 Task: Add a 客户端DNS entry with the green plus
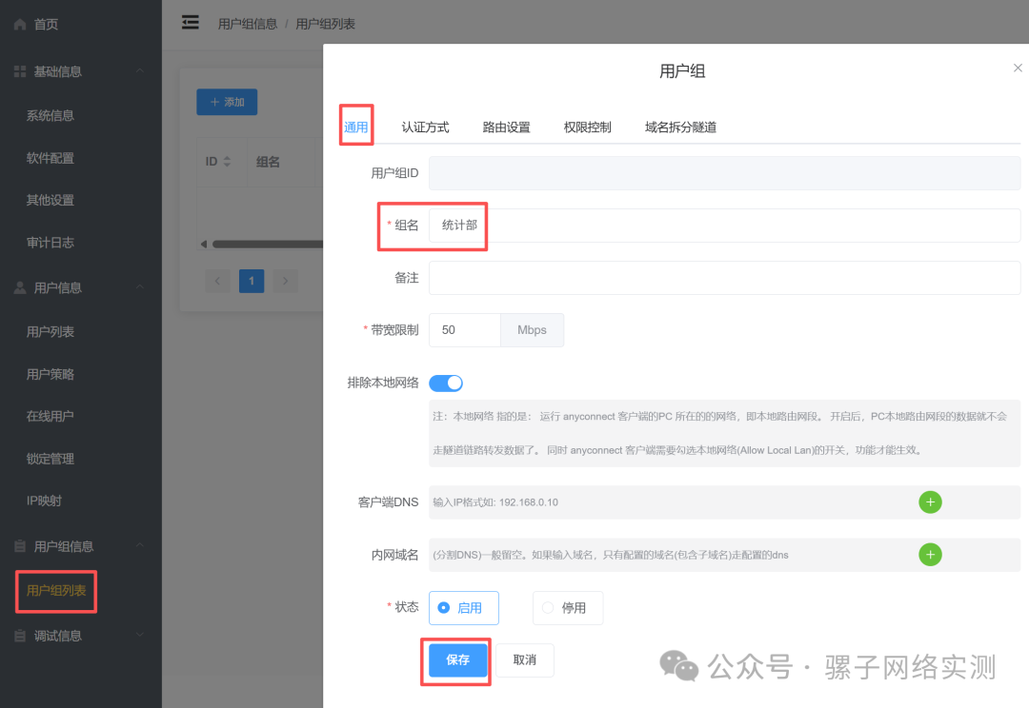(x=930, y=501)
